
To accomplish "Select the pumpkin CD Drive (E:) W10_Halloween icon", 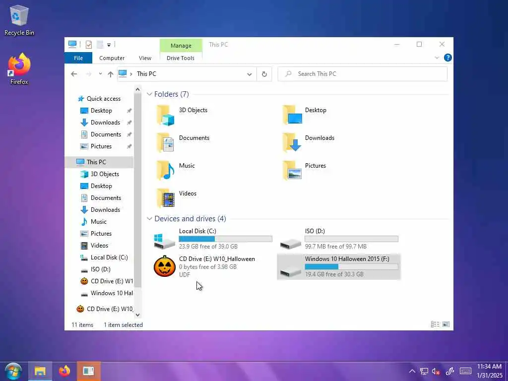I will (x=164, y=266).
